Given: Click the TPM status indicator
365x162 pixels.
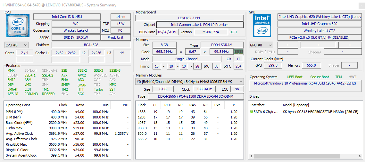Looking at the screenshot, I should 338,77.
